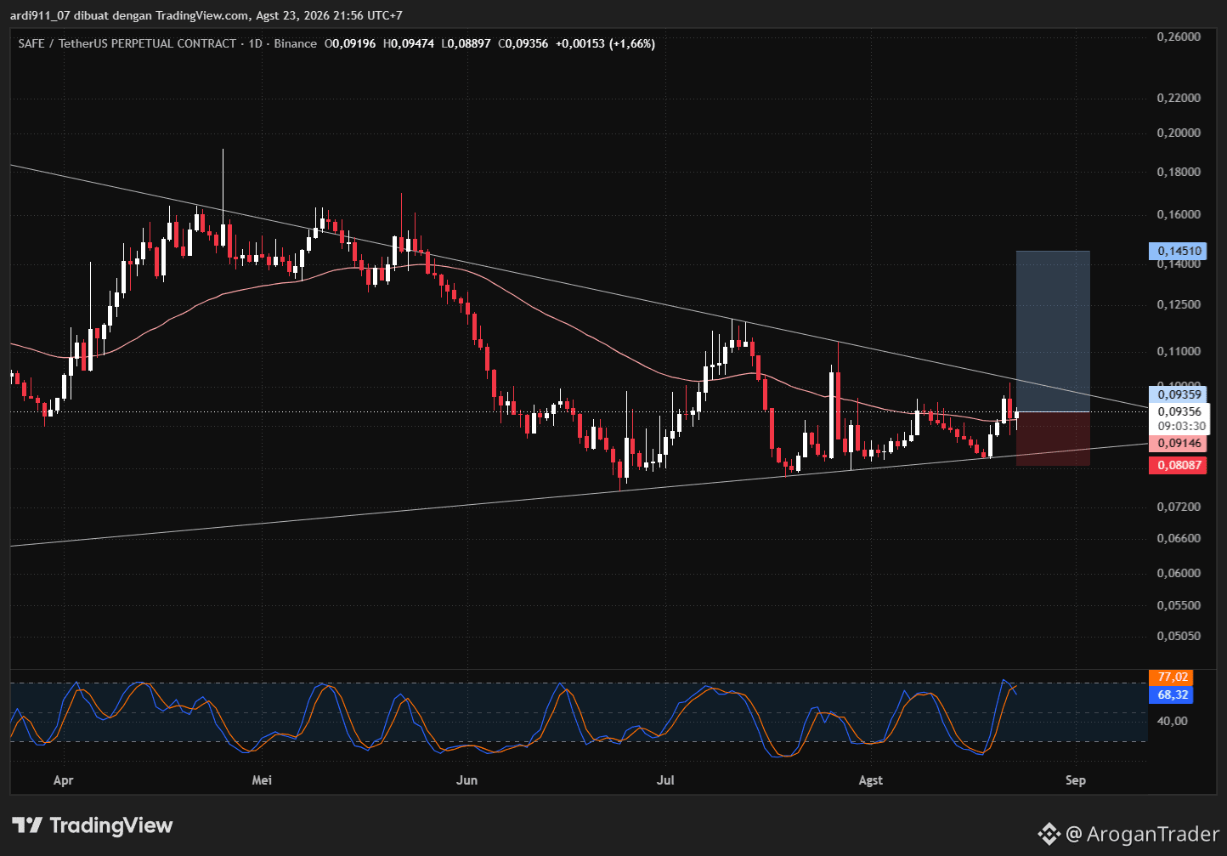Click the Apr label on the time axis
The height and width of the screenshot is (856, 1227).
pos(63,780)
